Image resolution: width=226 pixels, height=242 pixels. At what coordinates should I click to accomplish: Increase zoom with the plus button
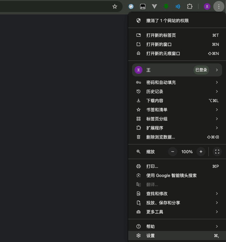point(201,152)
